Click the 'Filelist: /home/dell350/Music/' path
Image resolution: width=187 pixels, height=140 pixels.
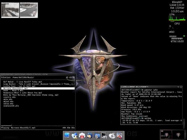[18, 77]
